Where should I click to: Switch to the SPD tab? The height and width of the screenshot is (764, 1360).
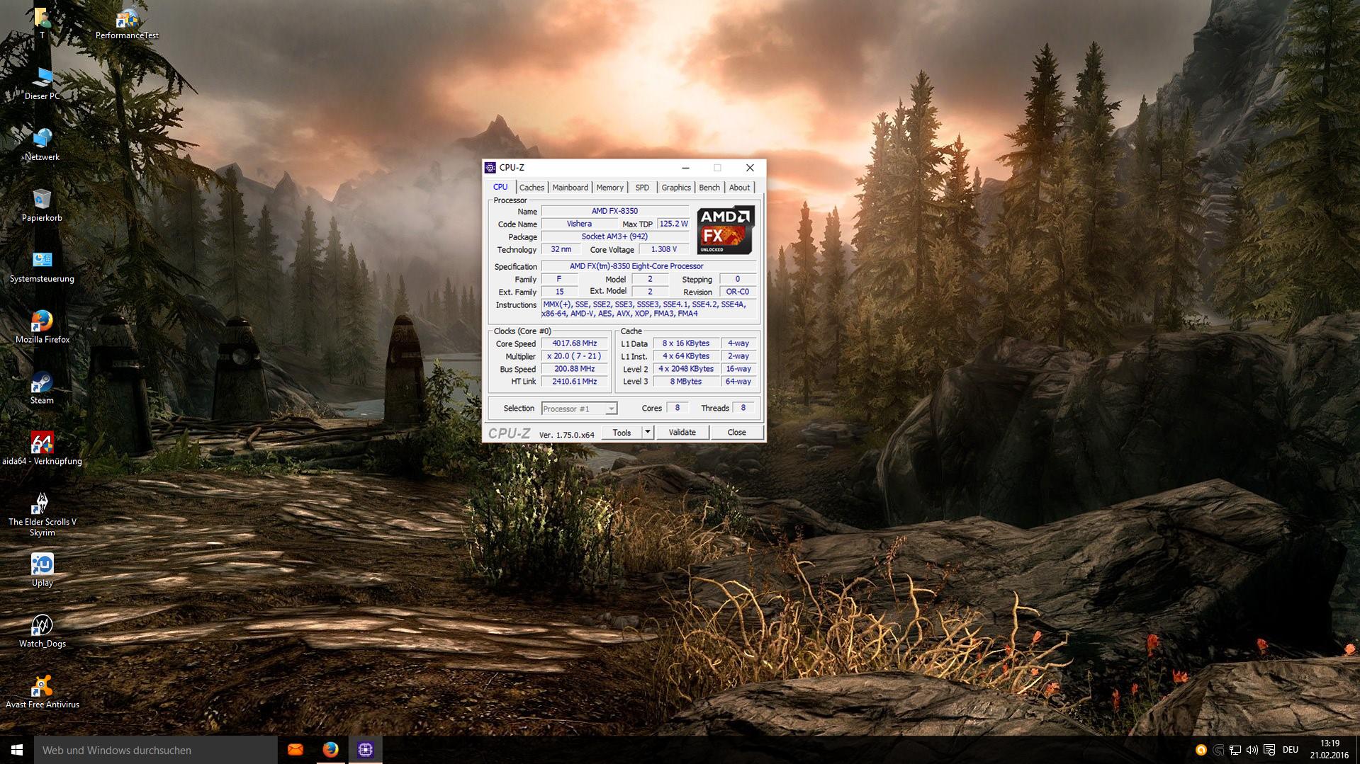[x=642, y=188]
